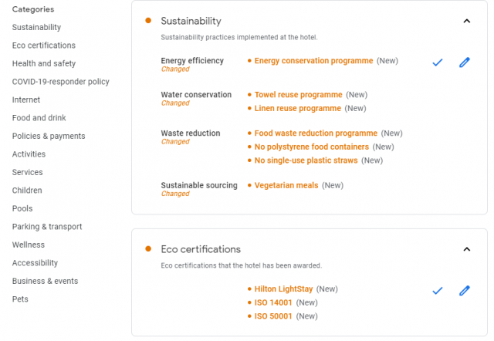Select the ISO 14001 certification entry

pos(273,302)
